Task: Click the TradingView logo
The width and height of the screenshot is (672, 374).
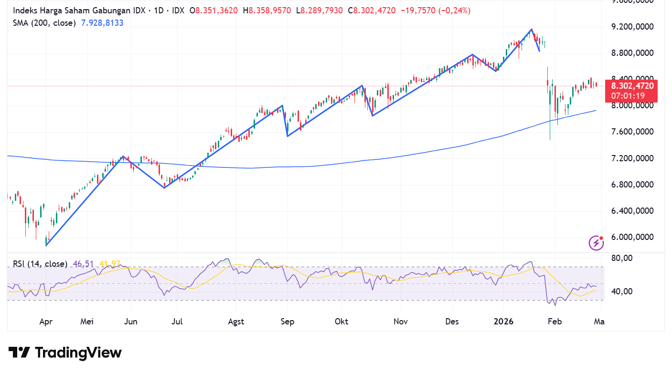Action: tap(64, 353)
